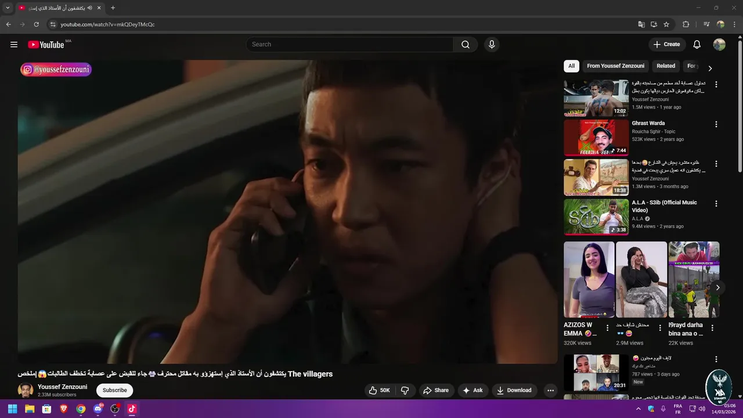Open Chrome three-dot menu
This screenshot has width=743, height=418.
[x=734, y=24]
